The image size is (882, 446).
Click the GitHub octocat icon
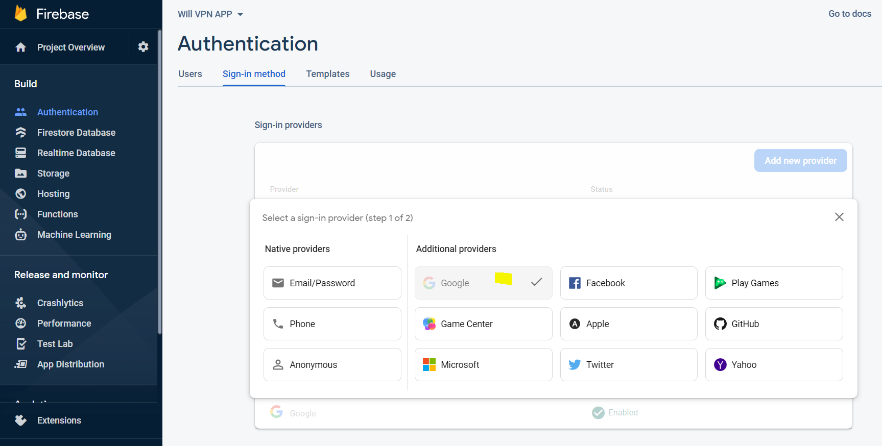(720, 324)
